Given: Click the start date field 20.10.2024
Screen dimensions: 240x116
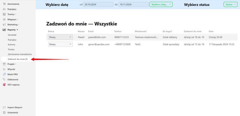Looking at the screenshot, I should (x=100, y=4).
